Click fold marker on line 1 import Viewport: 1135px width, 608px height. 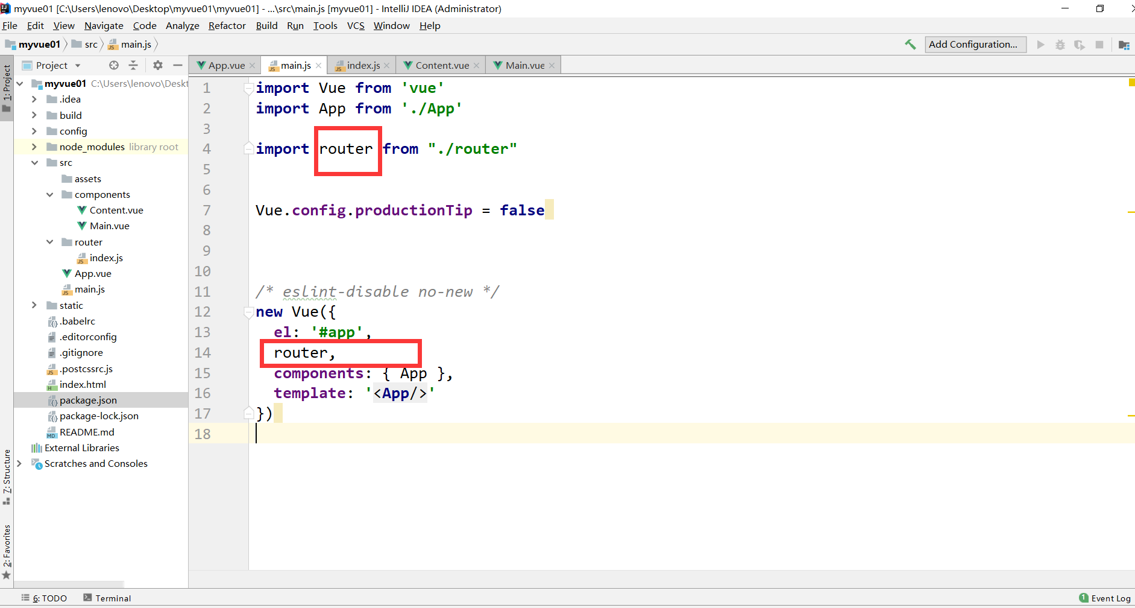coord(248,89)
